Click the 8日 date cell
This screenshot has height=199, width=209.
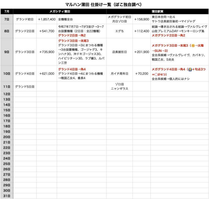click(x=7, y=31)
